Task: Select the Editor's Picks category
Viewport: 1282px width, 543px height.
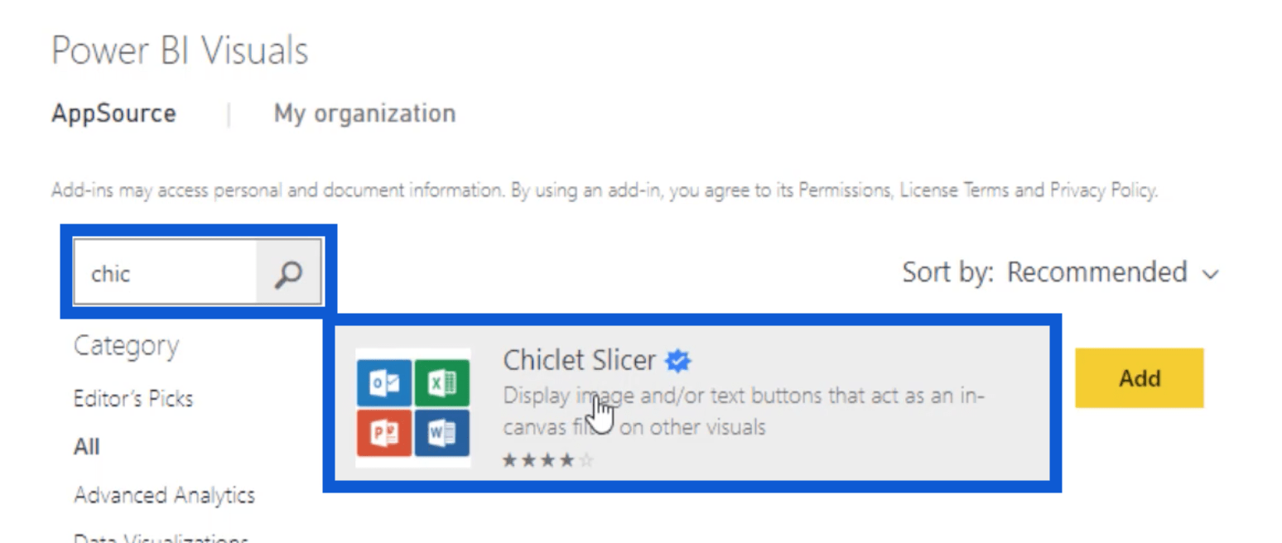Action: pos(133,399)
